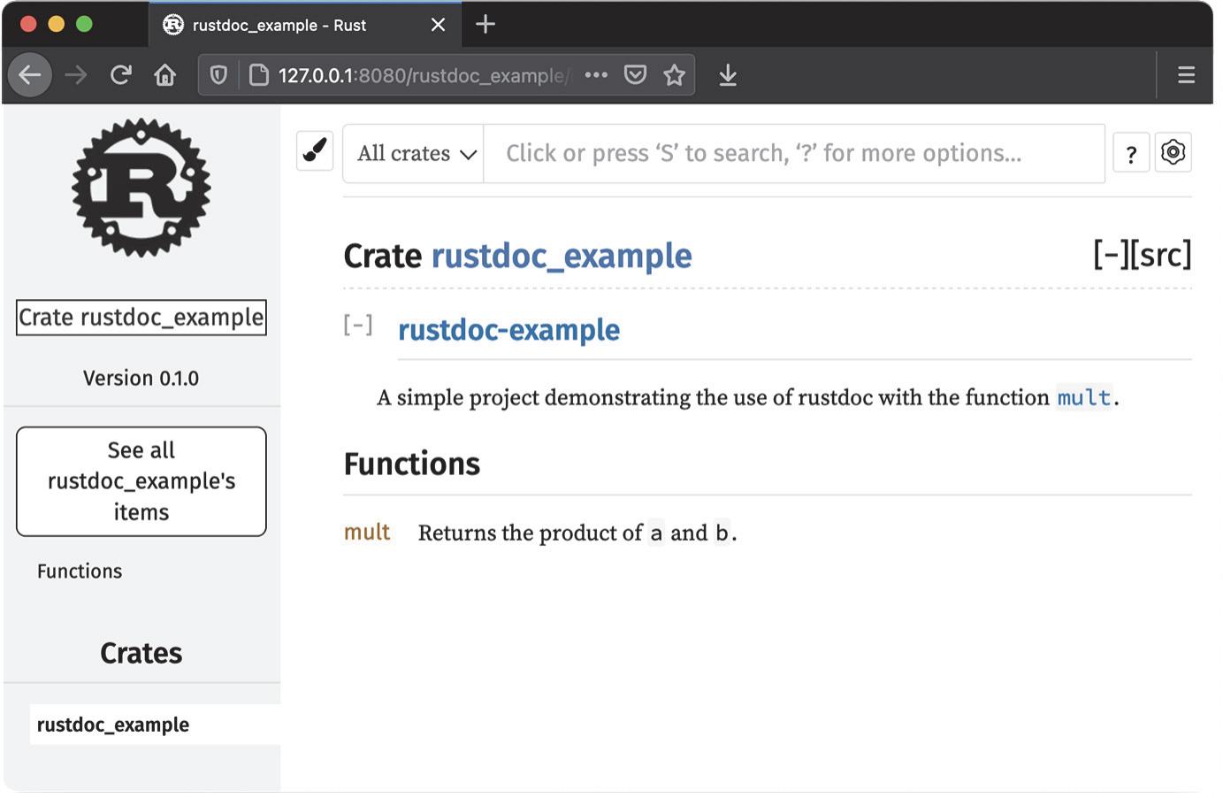1223x798 pixels.
Task: Save page to Pocket icon
Action: (x=635, y=75)
